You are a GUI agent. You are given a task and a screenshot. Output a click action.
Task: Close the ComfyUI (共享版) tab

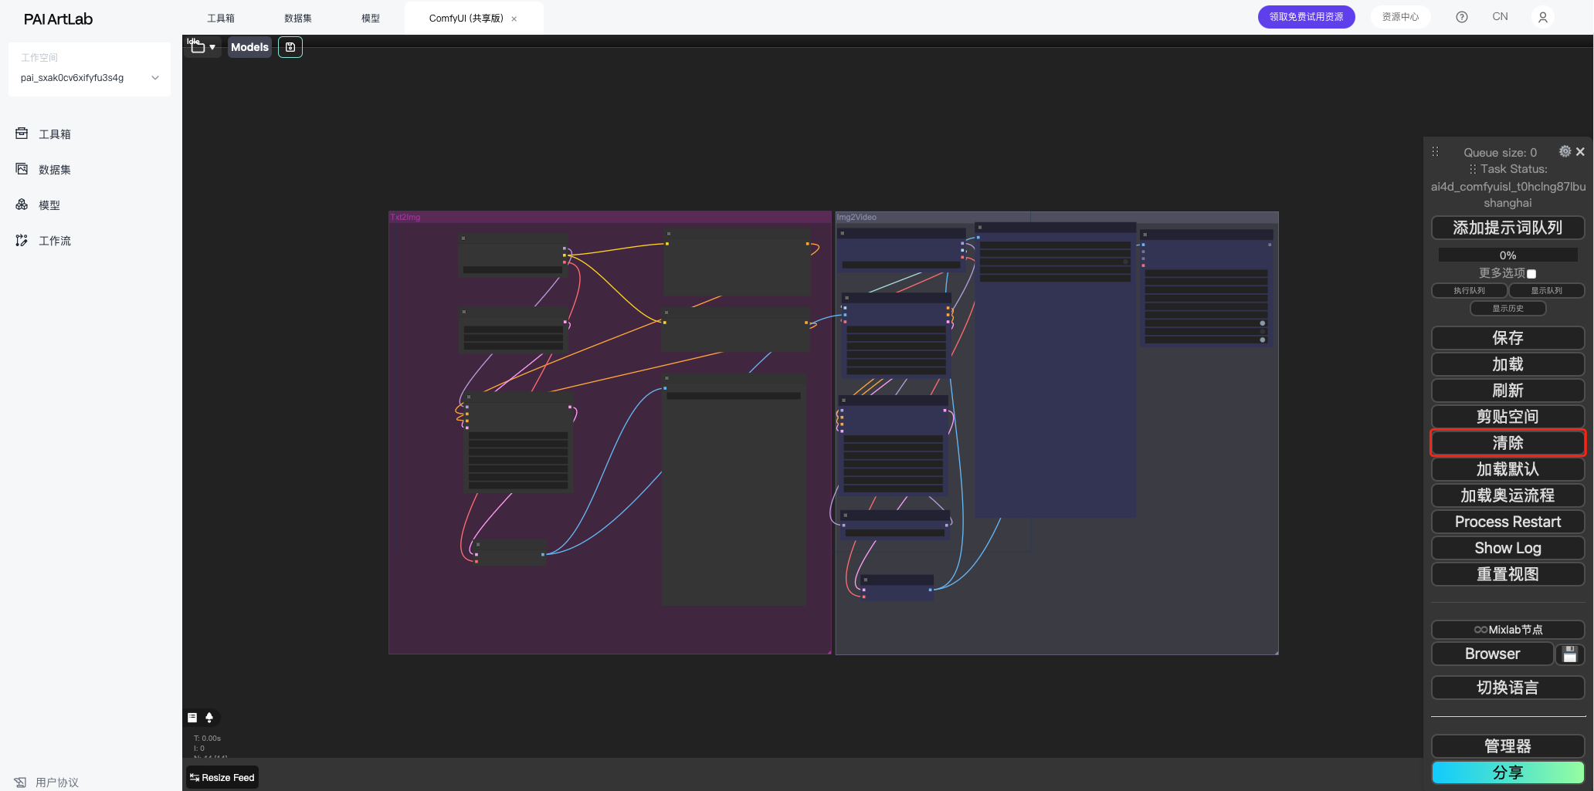514,19
